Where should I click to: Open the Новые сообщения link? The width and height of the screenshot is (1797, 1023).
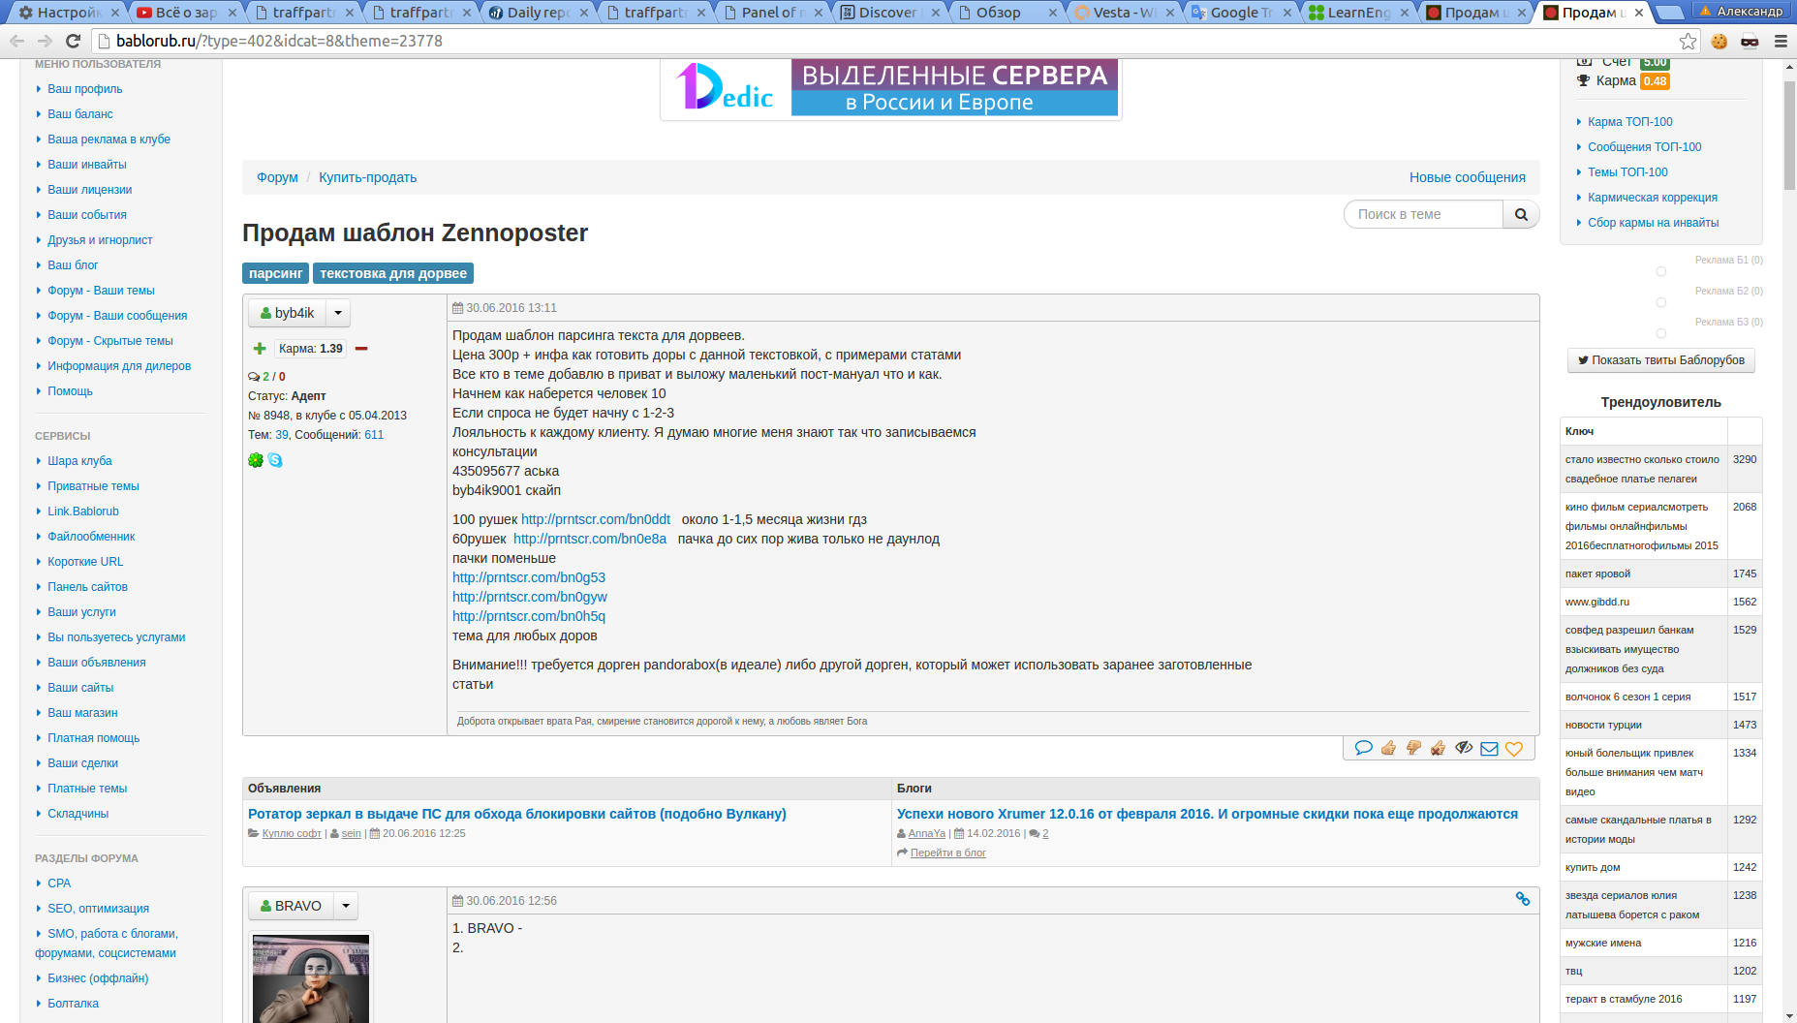tap(1468, 177)
